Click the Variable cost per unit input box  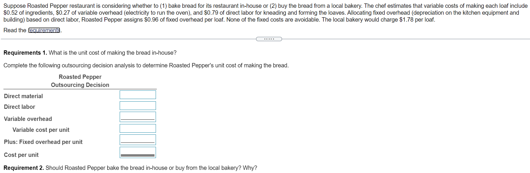point(138,128)
